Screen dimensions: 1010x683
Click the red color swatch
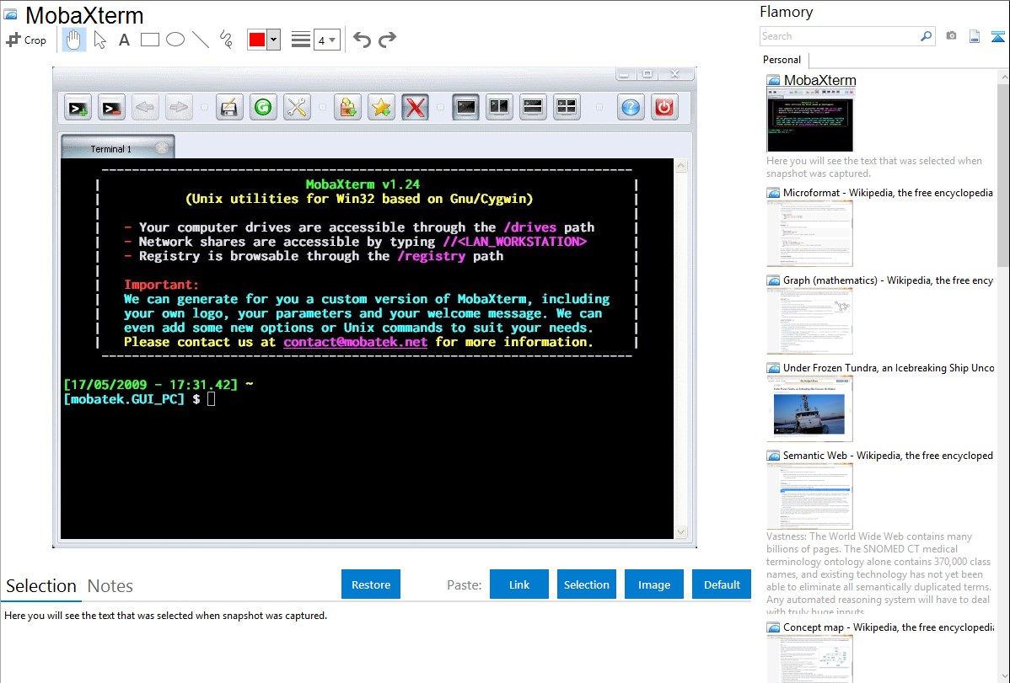257,40
